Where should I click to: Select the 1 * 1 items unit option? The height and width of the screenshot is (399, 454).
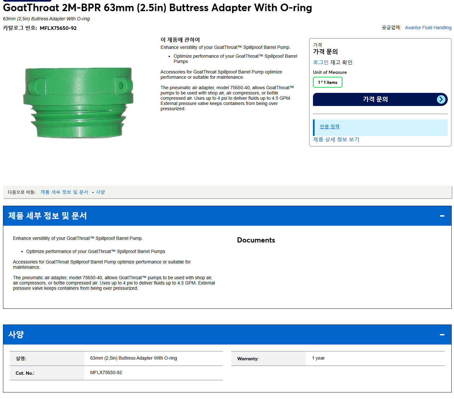[328, 82]
